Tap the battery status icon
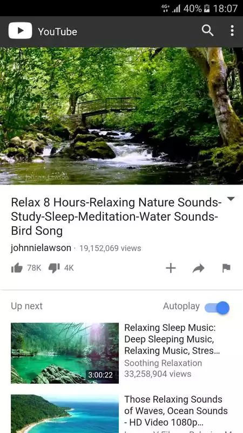243x433 pixels. click(x=207, y=9)
